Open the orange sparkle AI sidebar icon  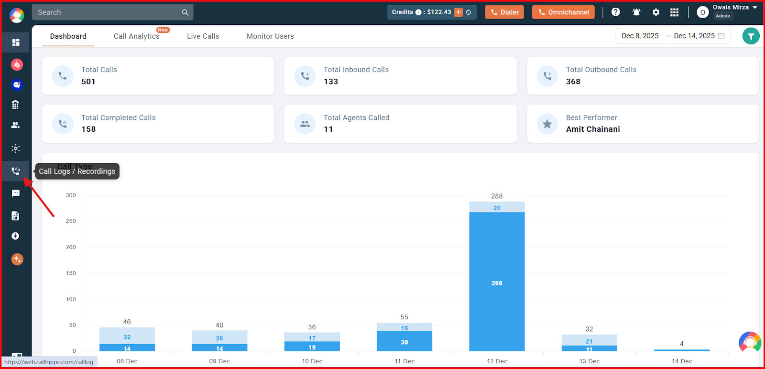(17, 259)
